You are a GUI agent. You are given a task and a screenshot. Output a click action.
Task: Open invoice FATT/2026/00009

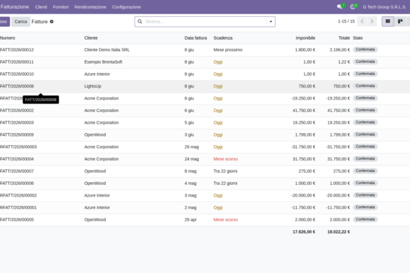(17, 135)
